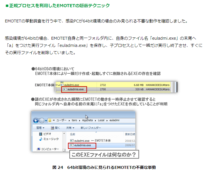The width and height of the screenshot is (208, 172).
Task: Select euladmia.exe child process row
Action: [x=75, y=89]
